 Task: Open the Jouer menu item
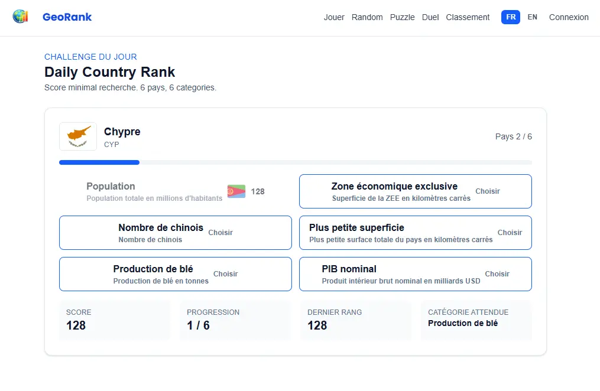pyautogui.click(x=334, y=17)
